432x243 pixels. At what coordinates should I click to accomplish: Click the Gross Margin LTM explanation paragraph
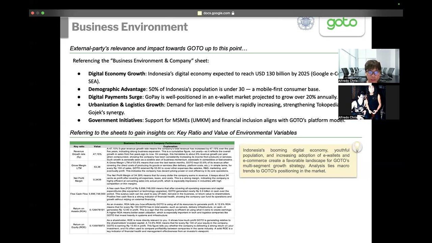click(170, 167)
